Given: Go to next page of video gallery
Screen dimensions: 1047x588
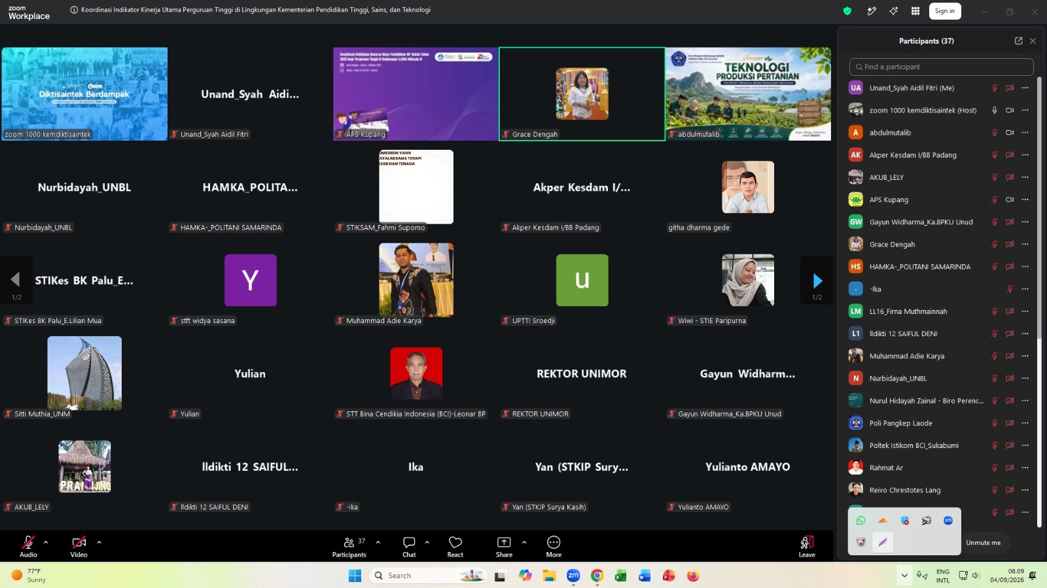Looking at the screenshot, I should coord(817,281).
